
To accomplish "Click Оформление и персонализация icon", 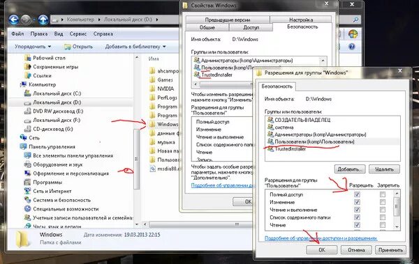I will (27, 173).
